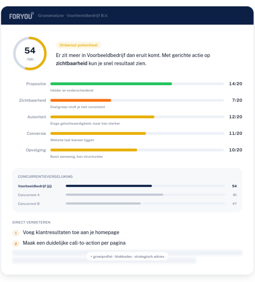Click 'Maak een duidelijke call-to-action per pagina'
Image resolution: width=255 pixels, height=282 pixels.
[x=74, y=243]
